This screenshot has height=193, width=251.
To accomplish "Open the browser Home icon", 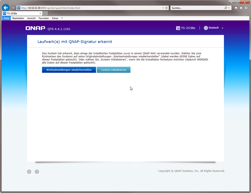I will pos(236,8).
